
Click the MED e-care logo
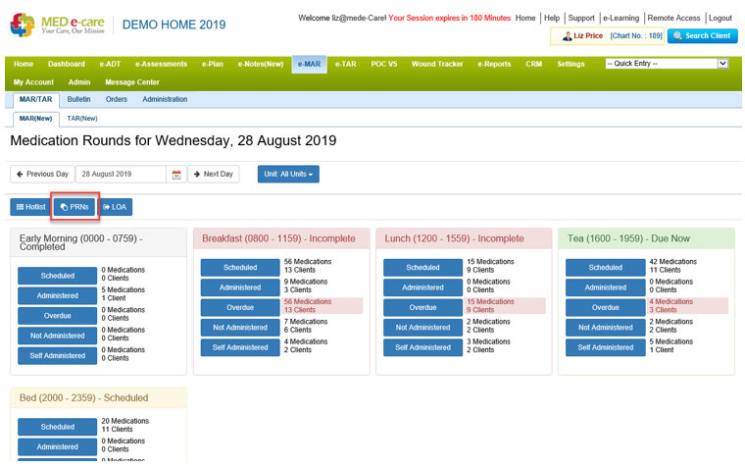[57, 25]
